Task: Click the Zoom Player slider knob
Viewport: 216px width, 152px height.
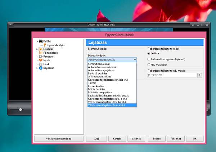Action: click(21, 109)
